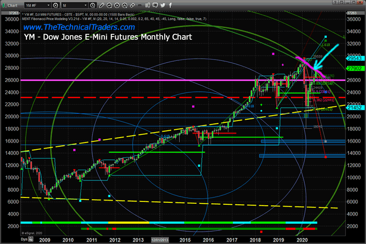
Task: Click the 0.382 (22441) Fibonacci label
Action: 323,100
